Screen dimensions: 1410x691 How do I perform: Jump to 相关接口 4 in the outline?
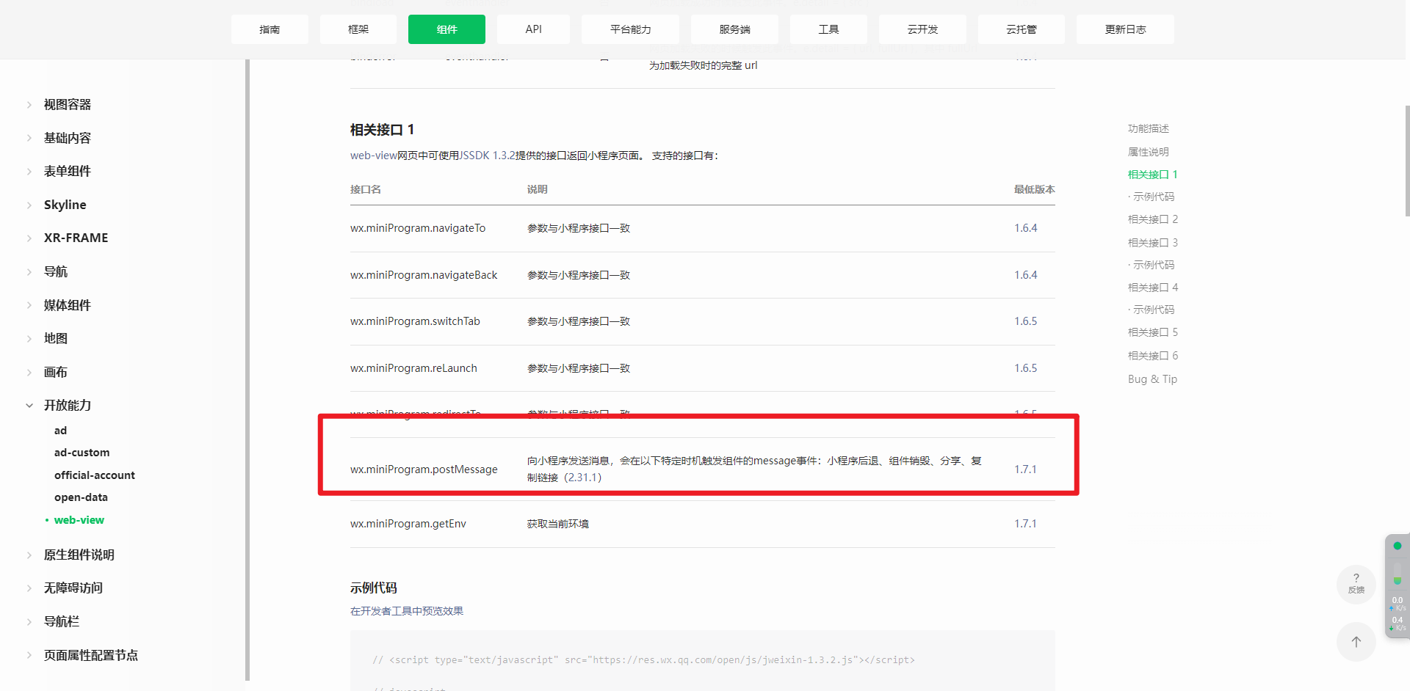click(x=1153, y=288)
